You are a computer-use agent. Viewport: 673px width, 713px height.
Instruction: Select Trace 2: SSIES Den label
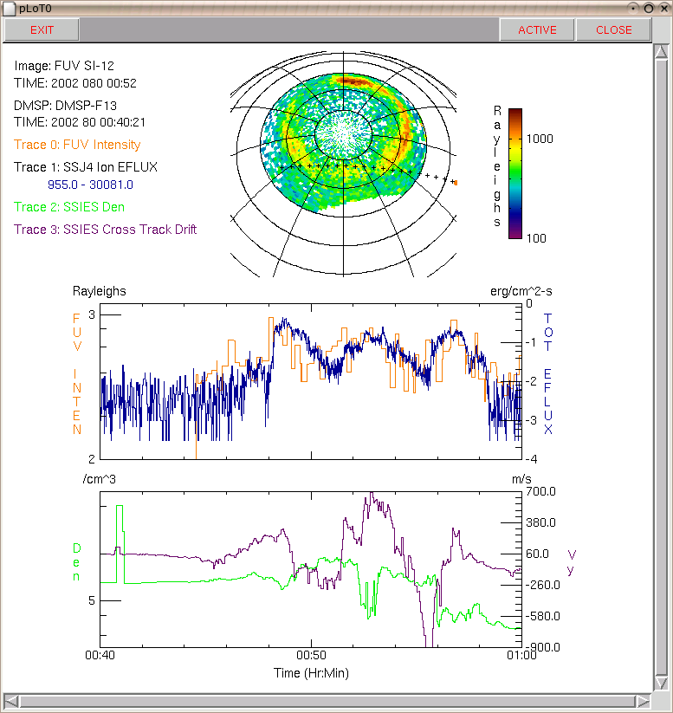(69, 207)
